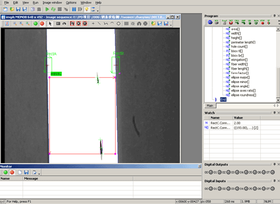Screen dimensions: 280x204
Task: Click the green Run-in-loop icon
Action: pos(53,9)
